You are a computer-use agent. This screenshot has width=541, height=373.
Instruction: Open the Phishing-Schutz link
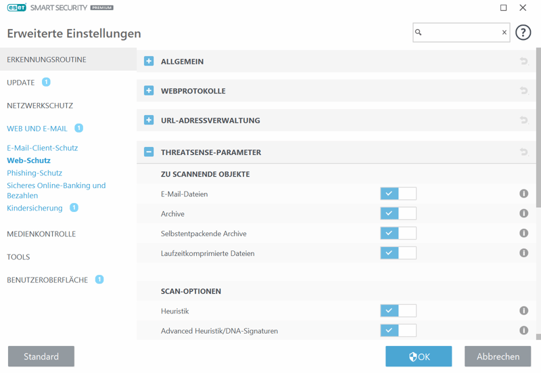click(x=34, y=173)
